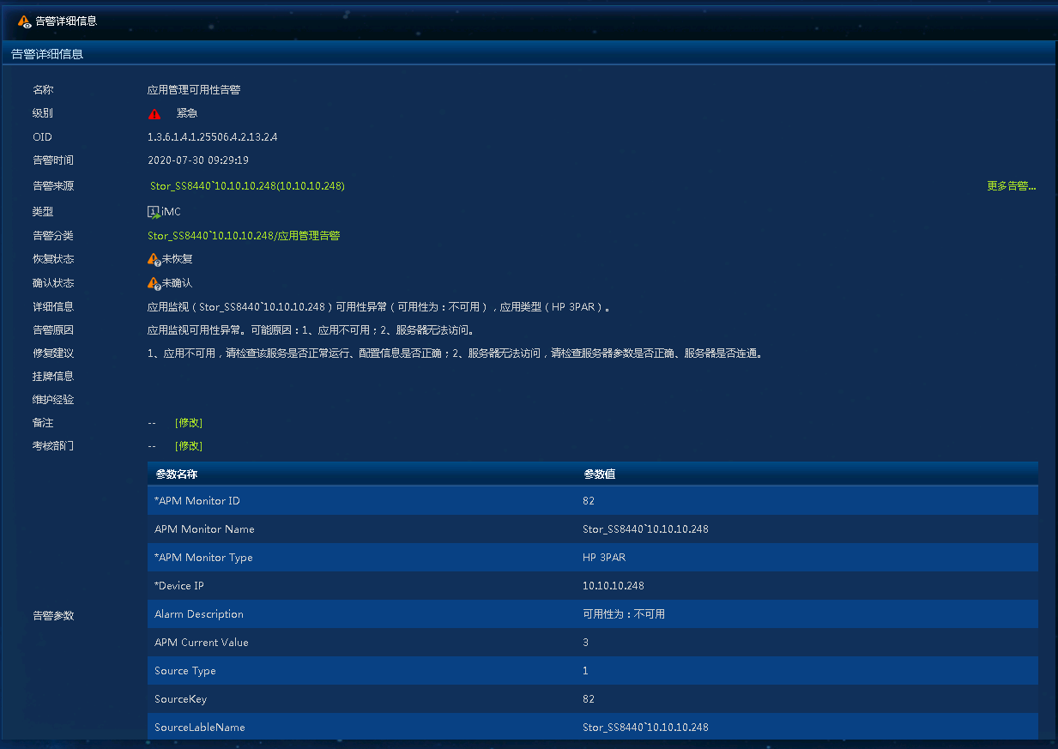Viewport: 1058px width, 749px height.
Task: Click the unrecovered status warning icon
Action: (154, 259)
